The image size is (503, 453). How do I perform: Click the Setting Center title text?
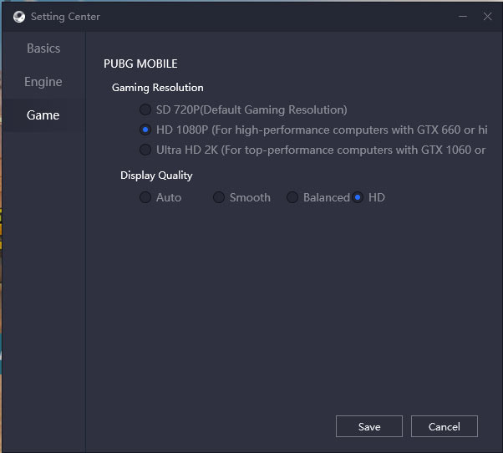65,17
